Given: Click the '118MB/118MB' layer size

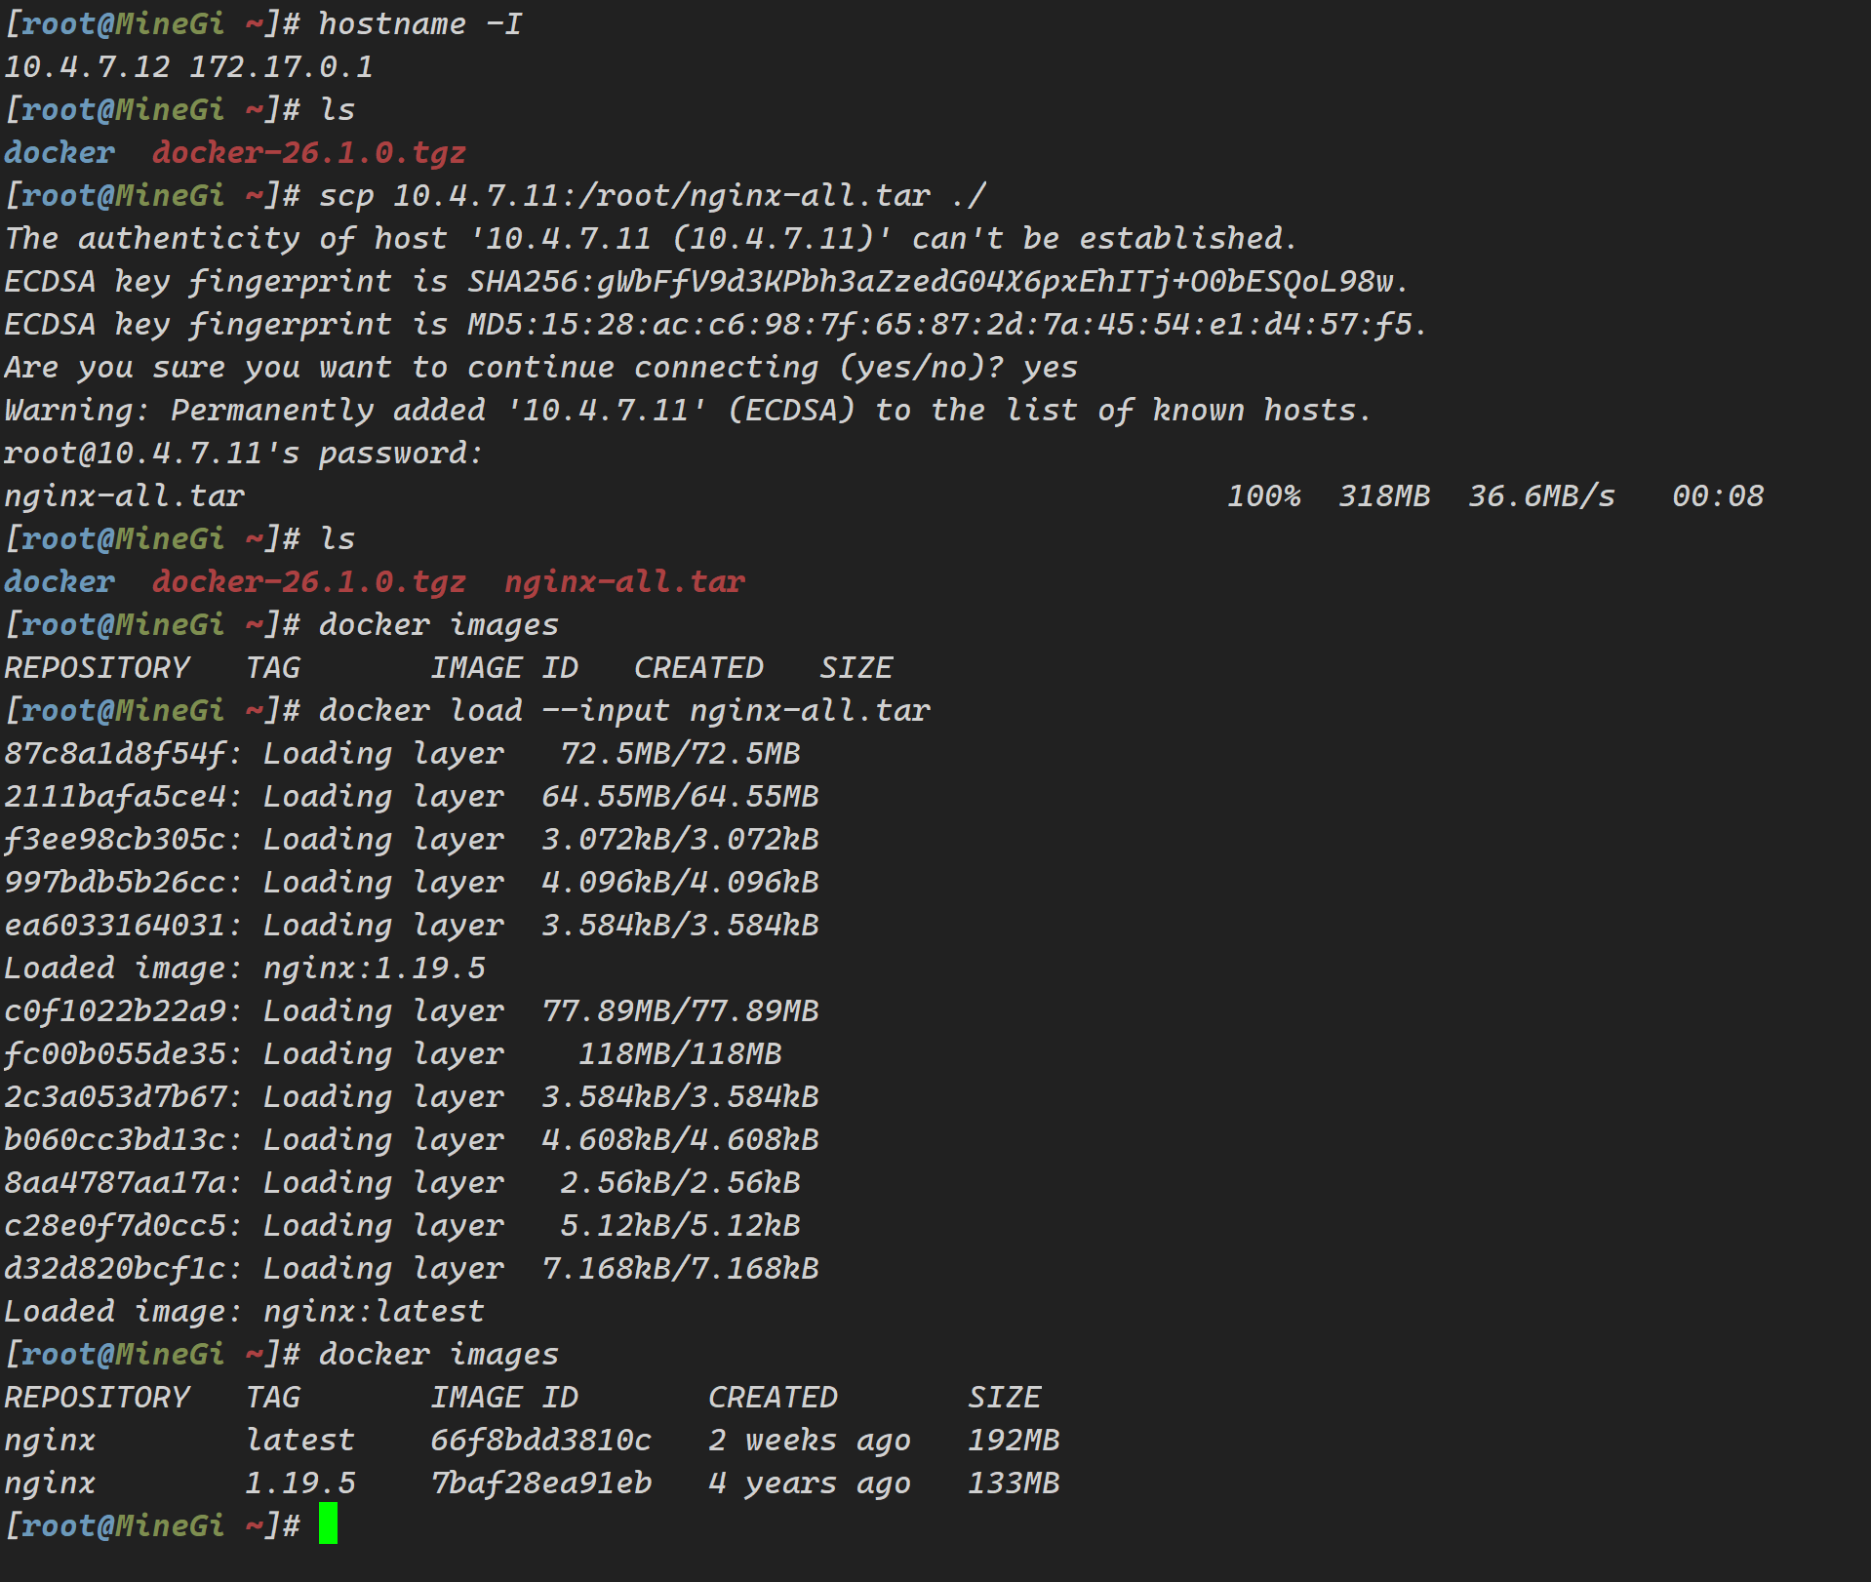Looking at the screenshot, I should click(680, 1053).
